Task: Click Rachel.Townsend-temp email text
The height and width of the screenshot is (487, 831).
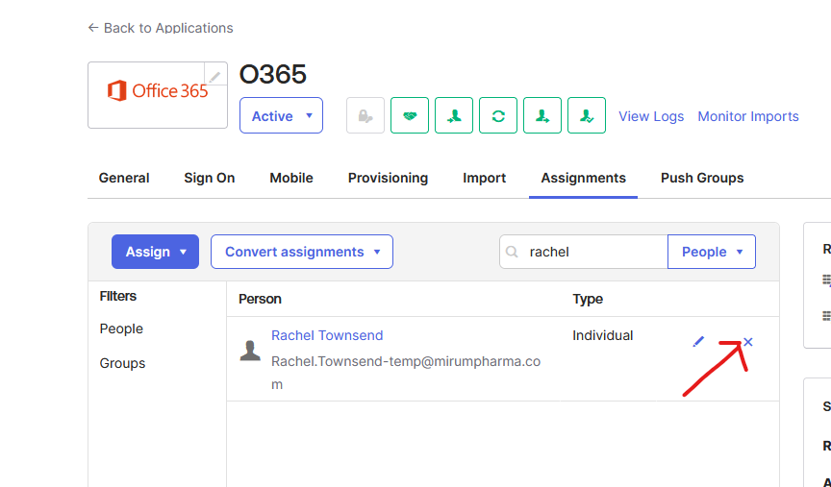Action: pyautogui.click(x=406, y=373)
